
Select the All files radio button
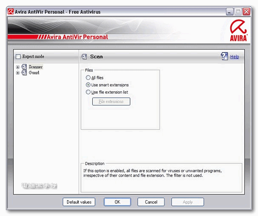[88, 78]
